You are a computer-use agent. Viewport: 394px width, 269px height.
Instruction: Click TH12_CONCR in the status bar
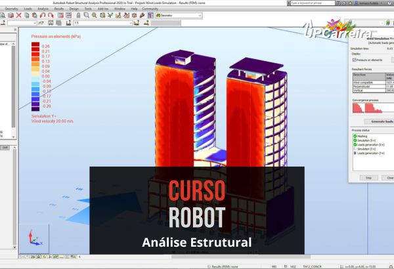tap(312, 266)
